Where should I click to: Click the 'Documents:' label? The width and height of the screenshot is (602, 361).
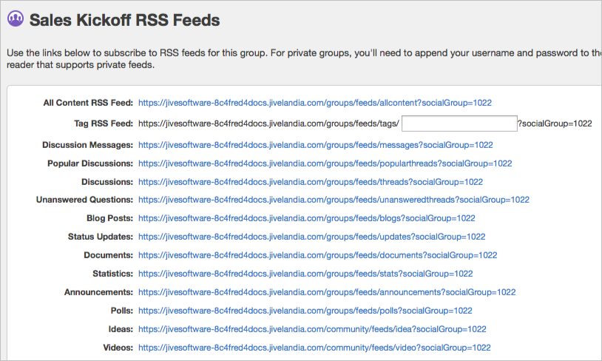pos(109,255)
